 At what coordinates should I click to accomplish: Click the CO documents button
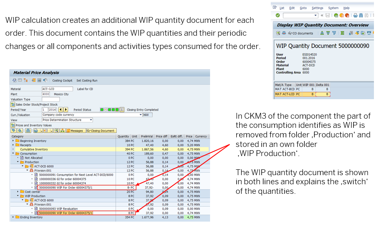click(x=301, y=33)
